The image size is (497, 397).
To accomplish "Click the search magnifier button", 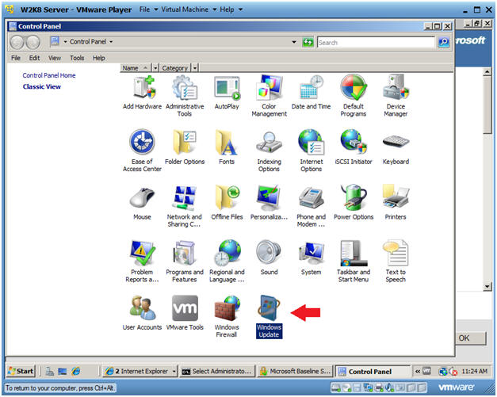I will (x=444, y=42).
